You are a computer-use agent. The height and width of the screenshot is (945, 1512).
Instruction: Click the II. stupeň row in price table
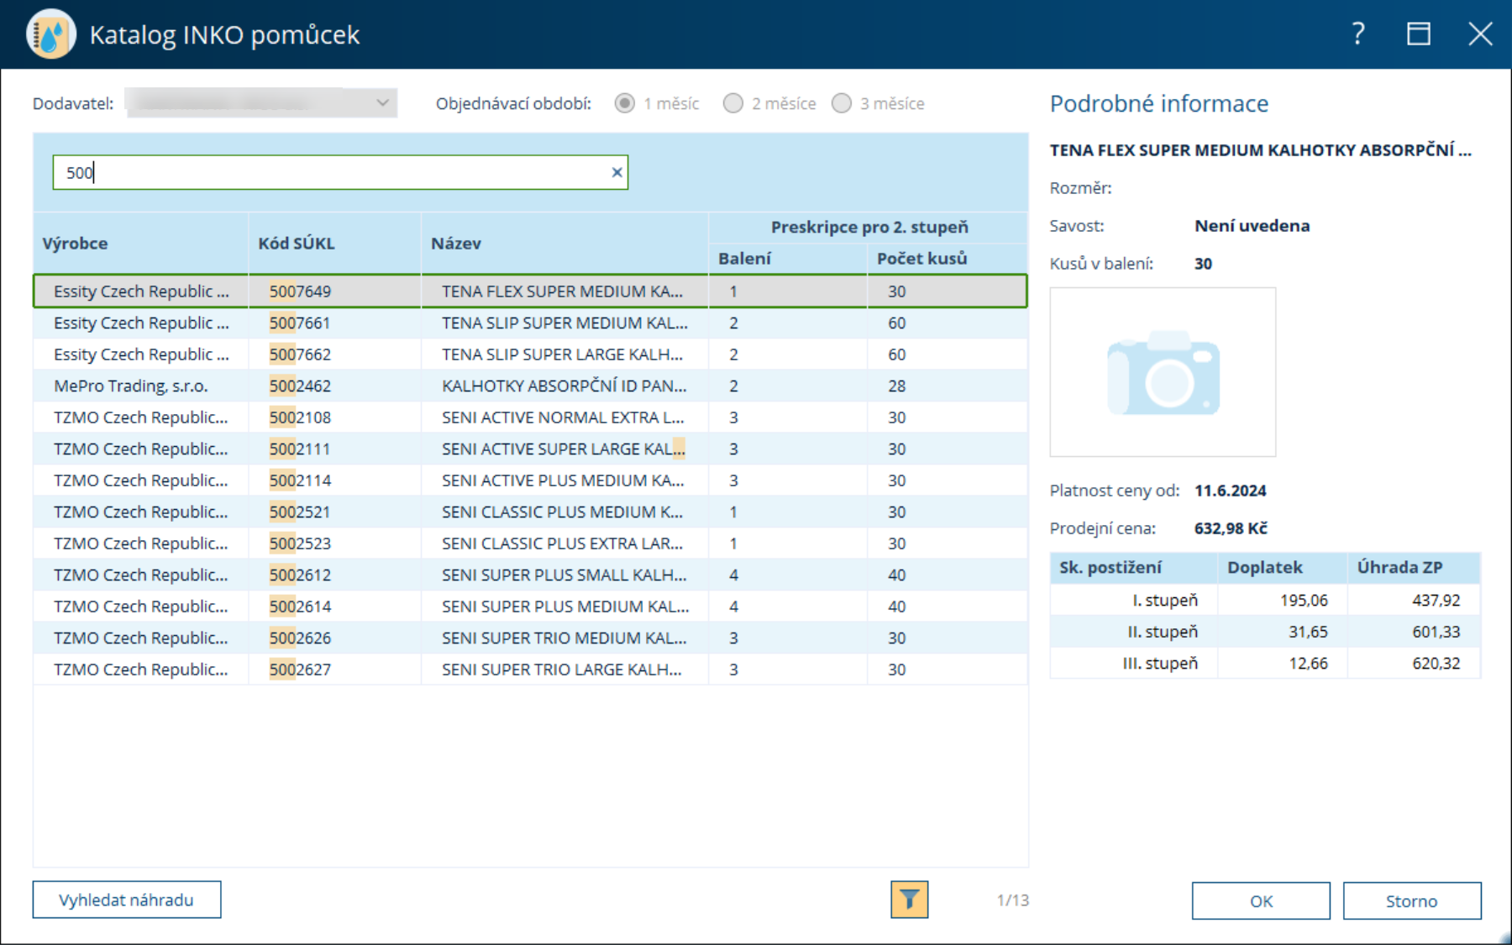tap(1265, 632)
